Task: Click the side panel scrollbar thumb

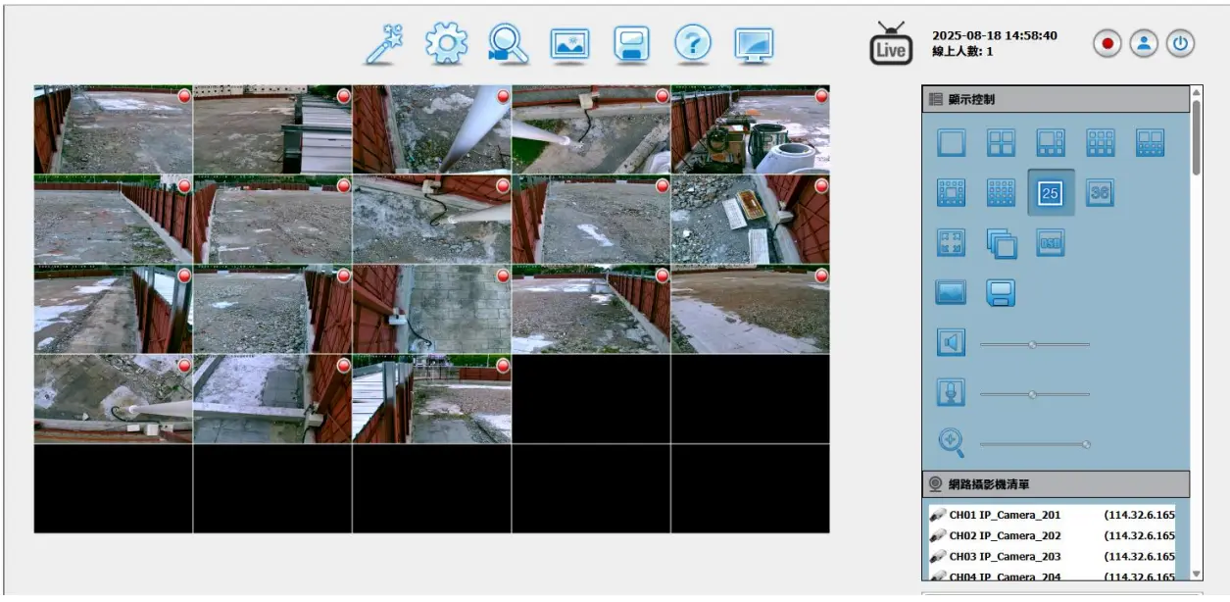Action: (x=1197, y=137)
